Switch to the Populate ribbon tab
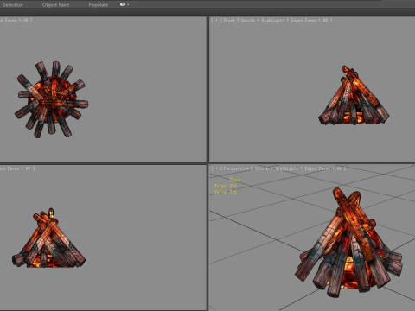The width and height of the screenshot is (415, 311). coord(99,5)
